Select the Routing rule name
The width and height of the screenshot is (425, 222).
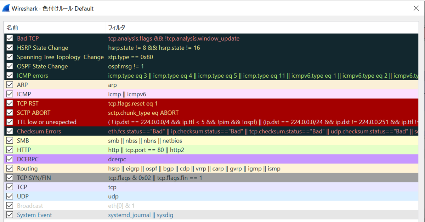(27, 169)
